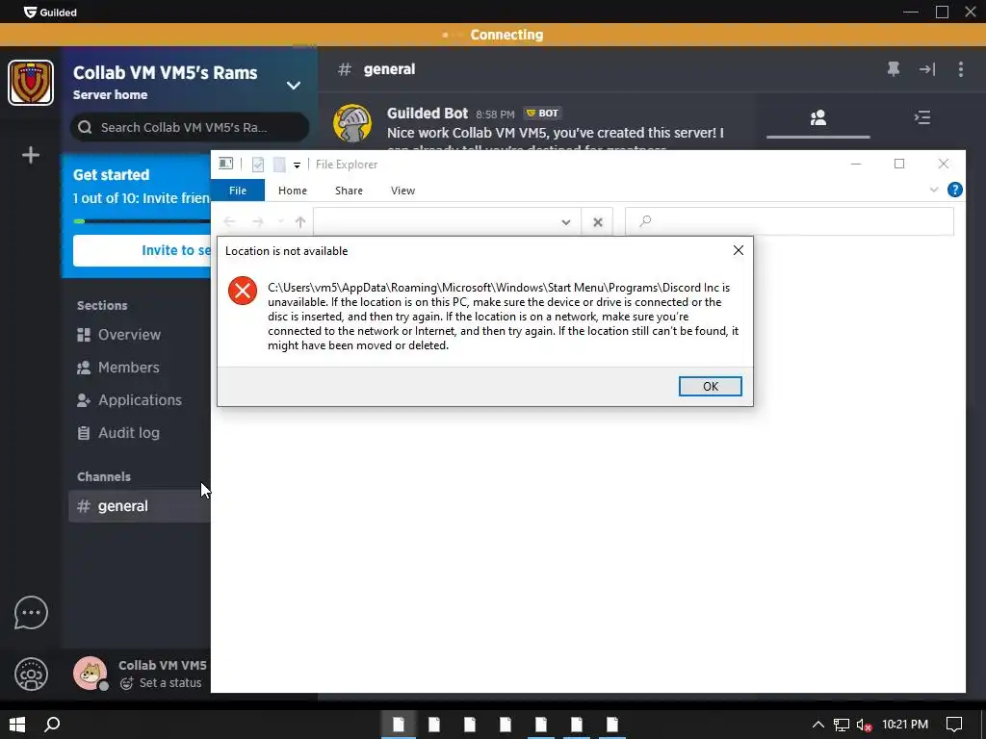Open Members section in Guilded

coord(118,367)
